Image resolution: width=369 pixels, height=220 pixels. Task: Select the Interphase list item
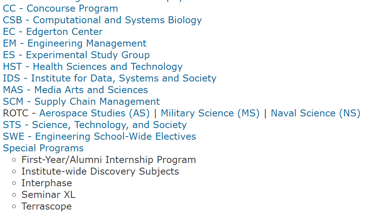[x=47, y=183]
